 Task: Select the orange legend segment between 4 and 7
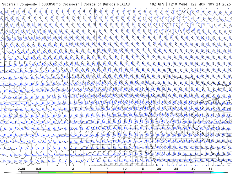click(x=99, y=173)
